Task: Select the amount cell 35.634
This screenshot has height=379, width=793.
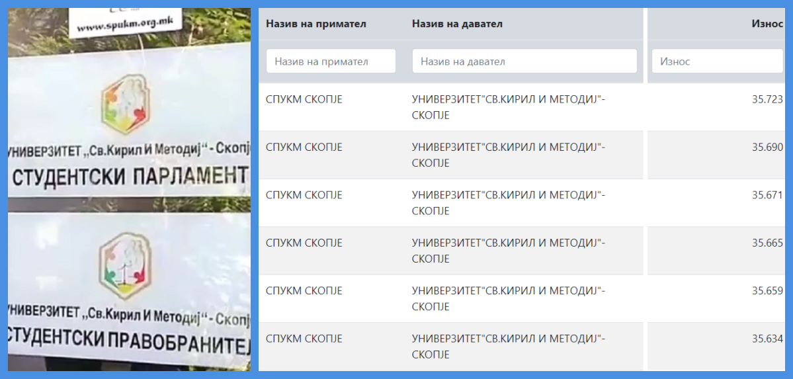Action: [767, 339]
